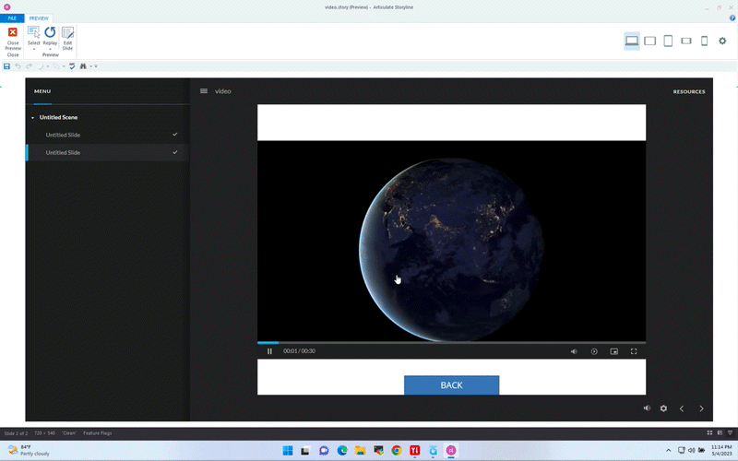This screenshot has height=461, width=738.
Task: Click the Close Preview icon
Action: [x=13, y=33]
